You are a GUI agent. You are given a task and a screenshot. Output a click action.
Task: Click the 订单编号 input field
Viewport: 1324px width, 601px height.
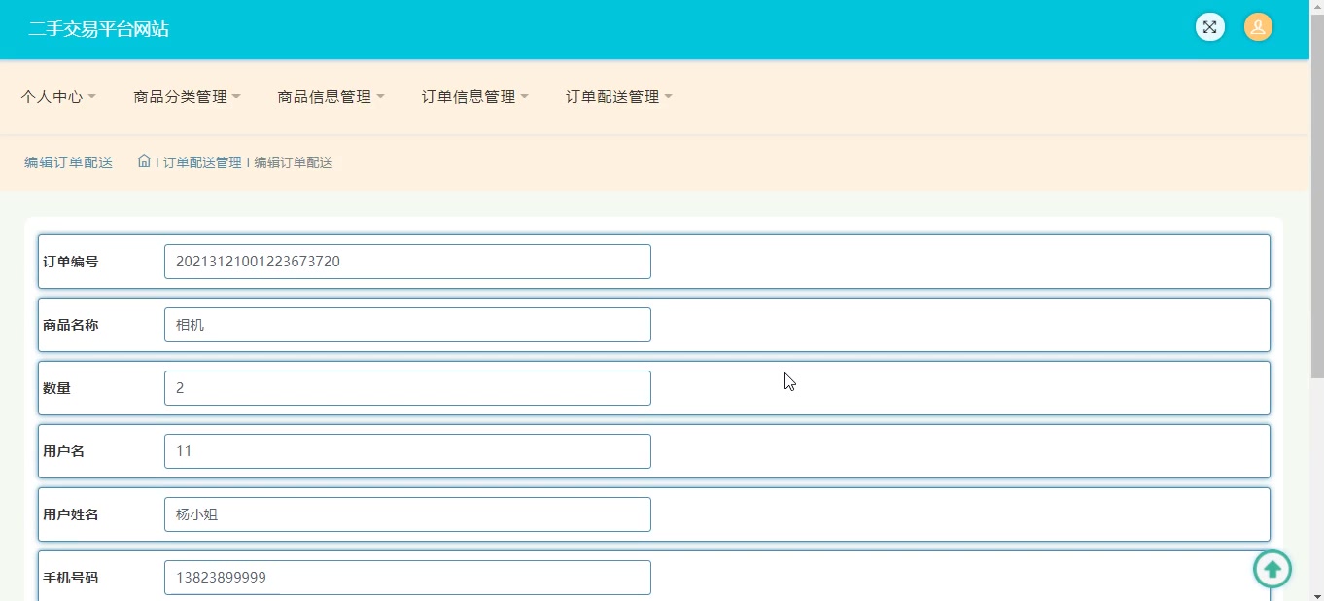[x=407, y=262]
